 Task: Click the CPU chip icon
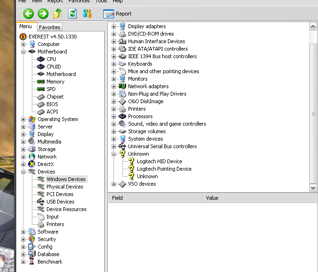pos(41,59)
